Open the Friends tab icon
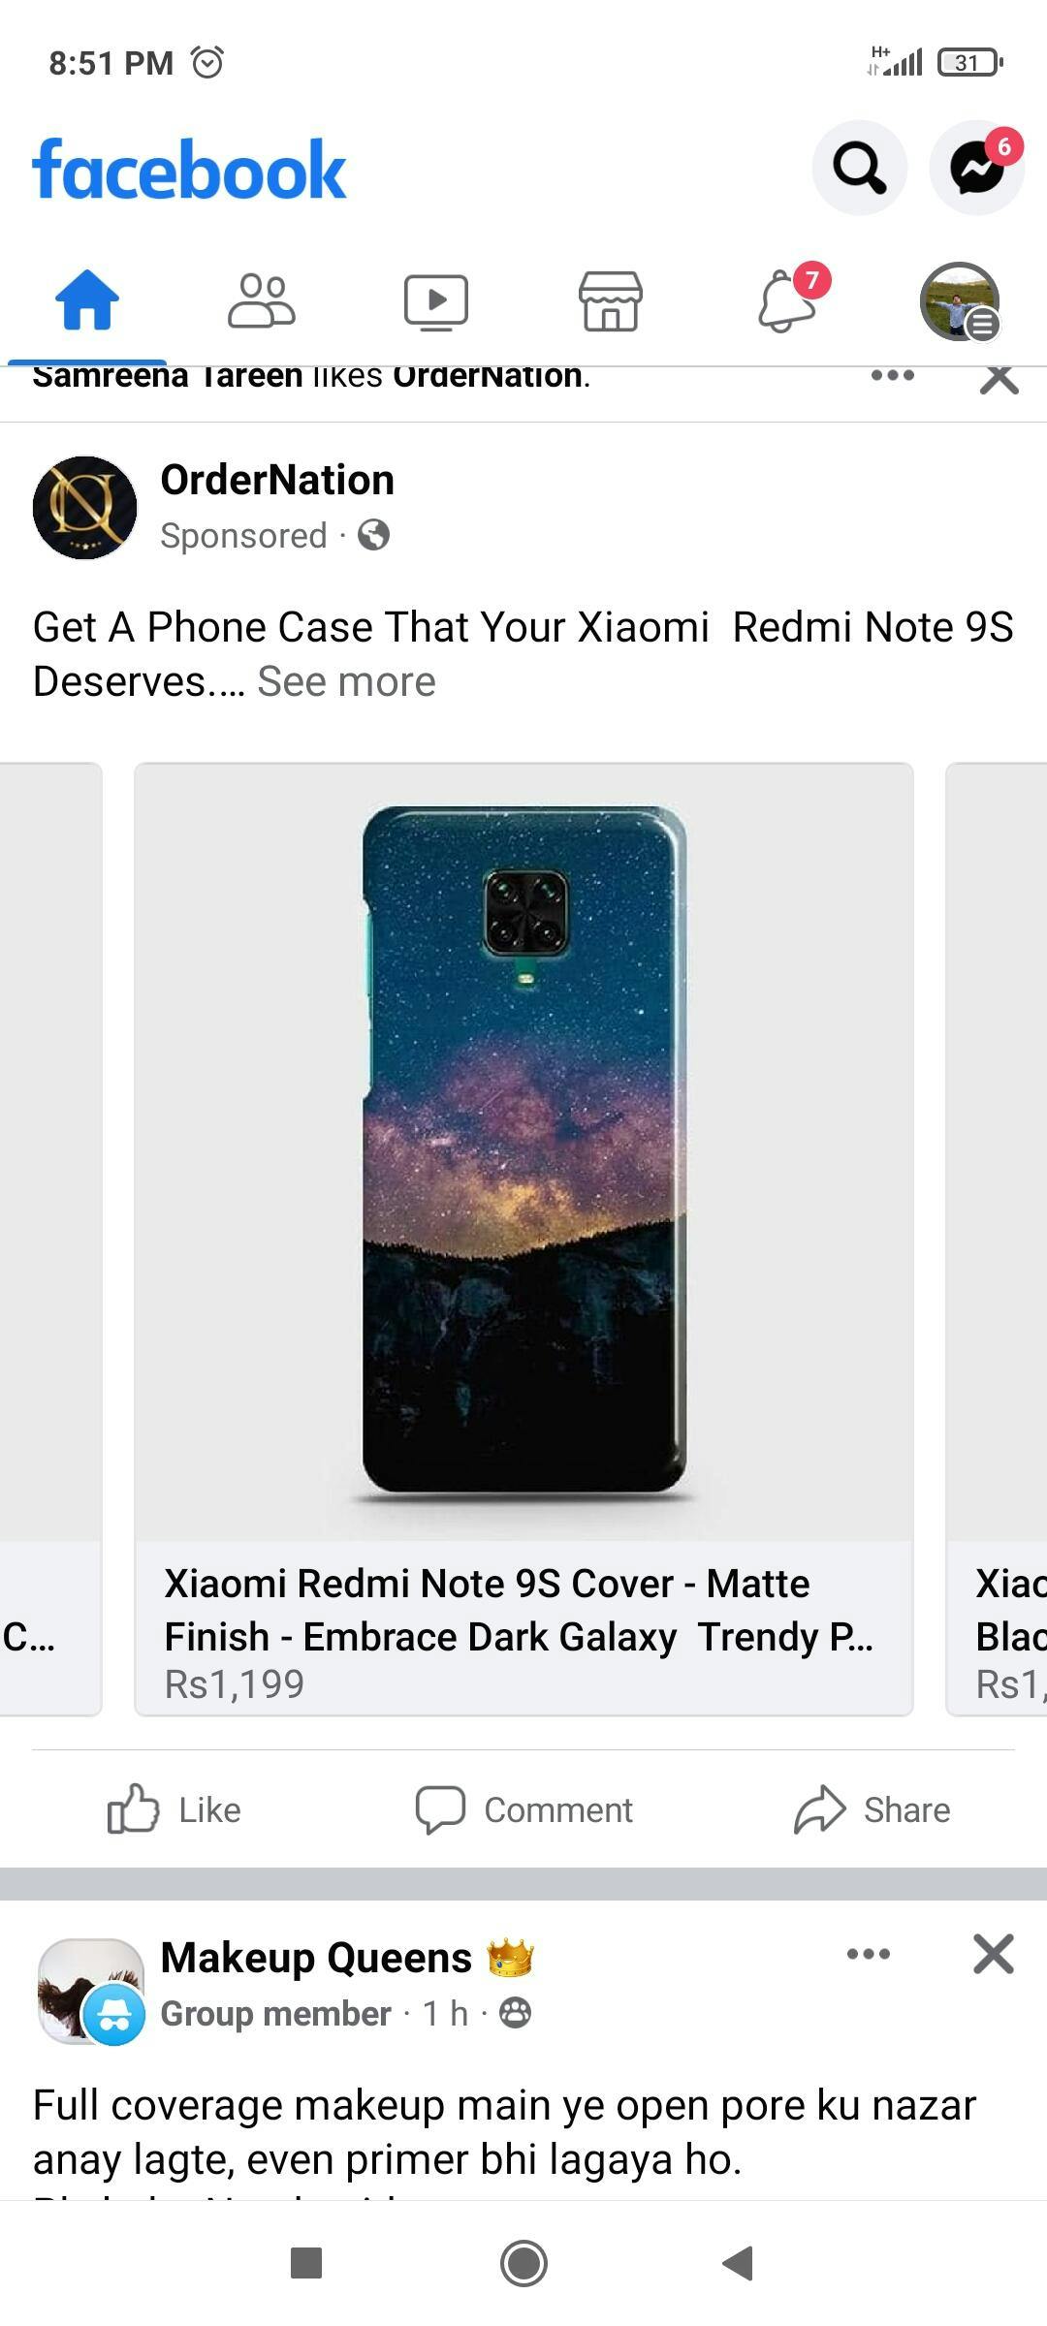Screen dimensions: 1047x2326 [x=262, y=301]
